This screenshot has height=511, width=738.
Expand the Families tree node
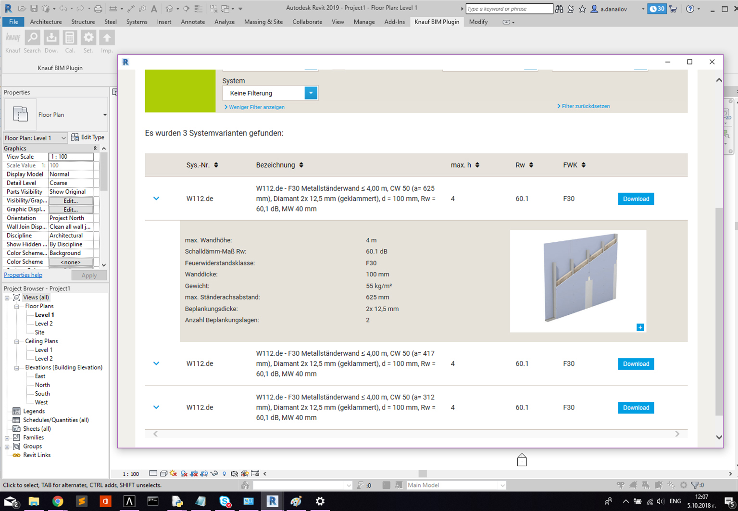pos(7,438)
